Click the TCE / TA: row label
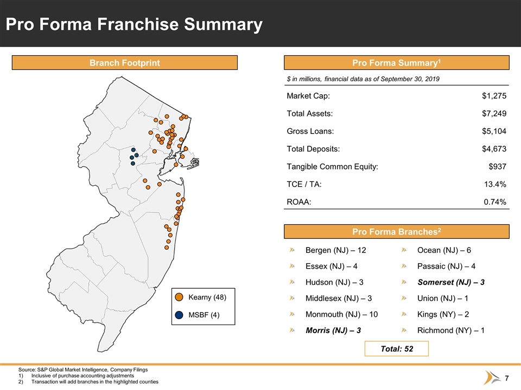Screen dimensions: 521x390 pos(304,184)
